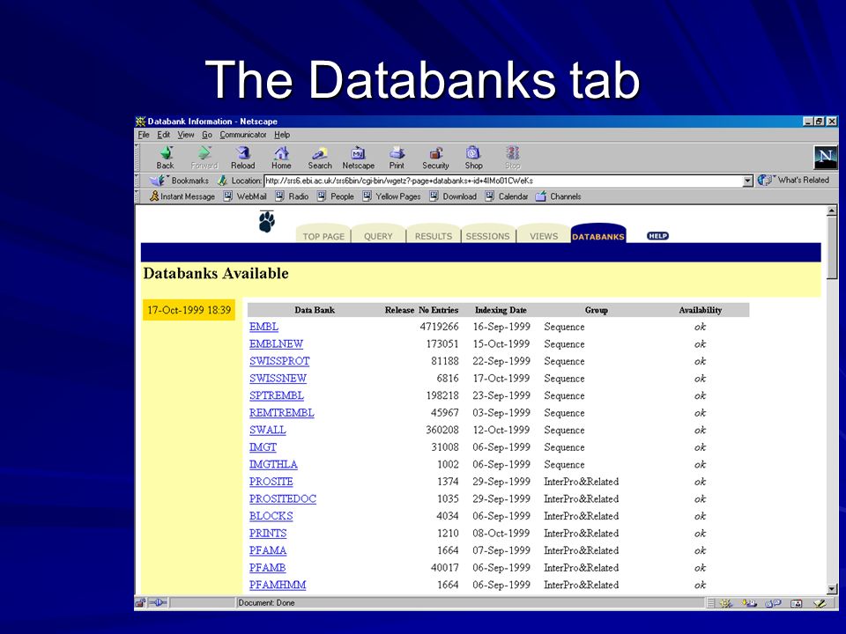
Task: Click the SRS paw print logo
Action: (x=266, y=221)
